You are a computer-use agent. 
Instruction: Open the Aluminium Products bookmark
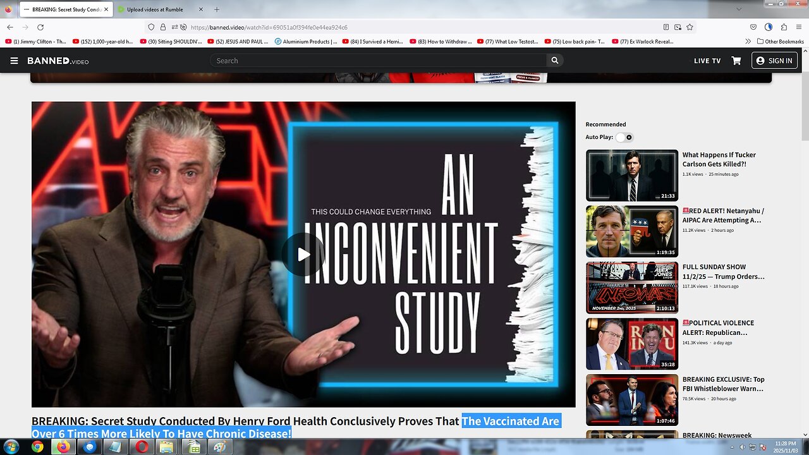pyautogui.click(x=306, y=42)
